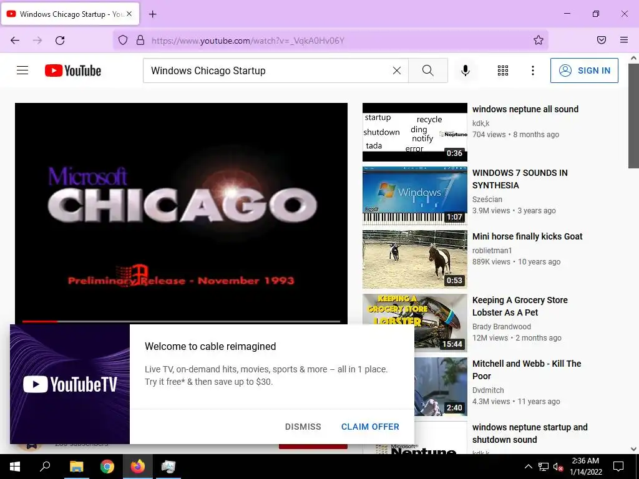Submit search with the magnifier button

tap(428, 70)
